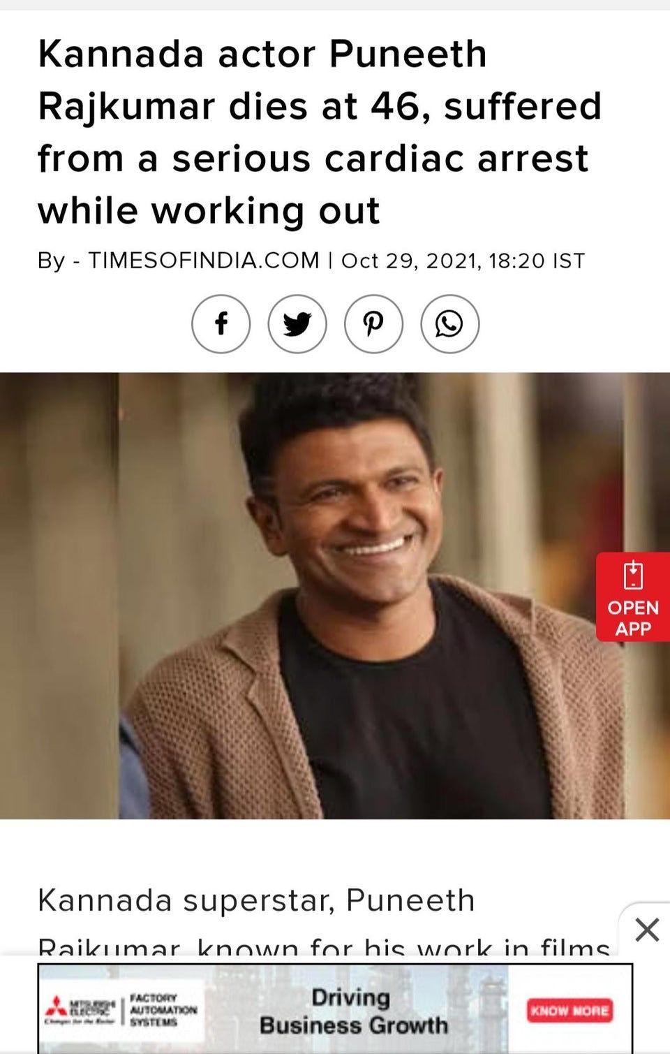Tweet the article via Twitter icon
The height and width of the screenshot is (1054, 670).
pos(297,324)
